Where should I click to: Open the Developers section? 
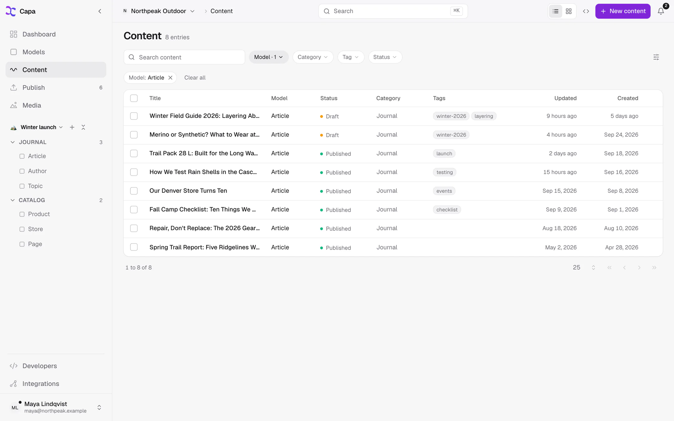pyautogui.click(x=56, y=366)
